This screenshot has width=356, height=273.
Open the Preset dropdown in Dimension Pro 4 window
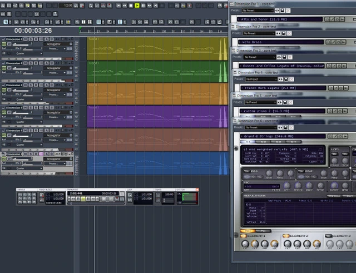261,79
